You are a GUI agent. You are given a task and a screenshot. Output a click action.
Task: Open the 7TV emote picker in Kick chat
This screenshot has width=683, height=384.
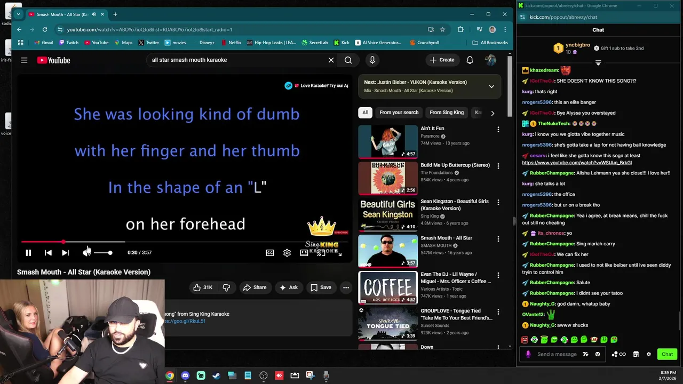tap(585, 354)
